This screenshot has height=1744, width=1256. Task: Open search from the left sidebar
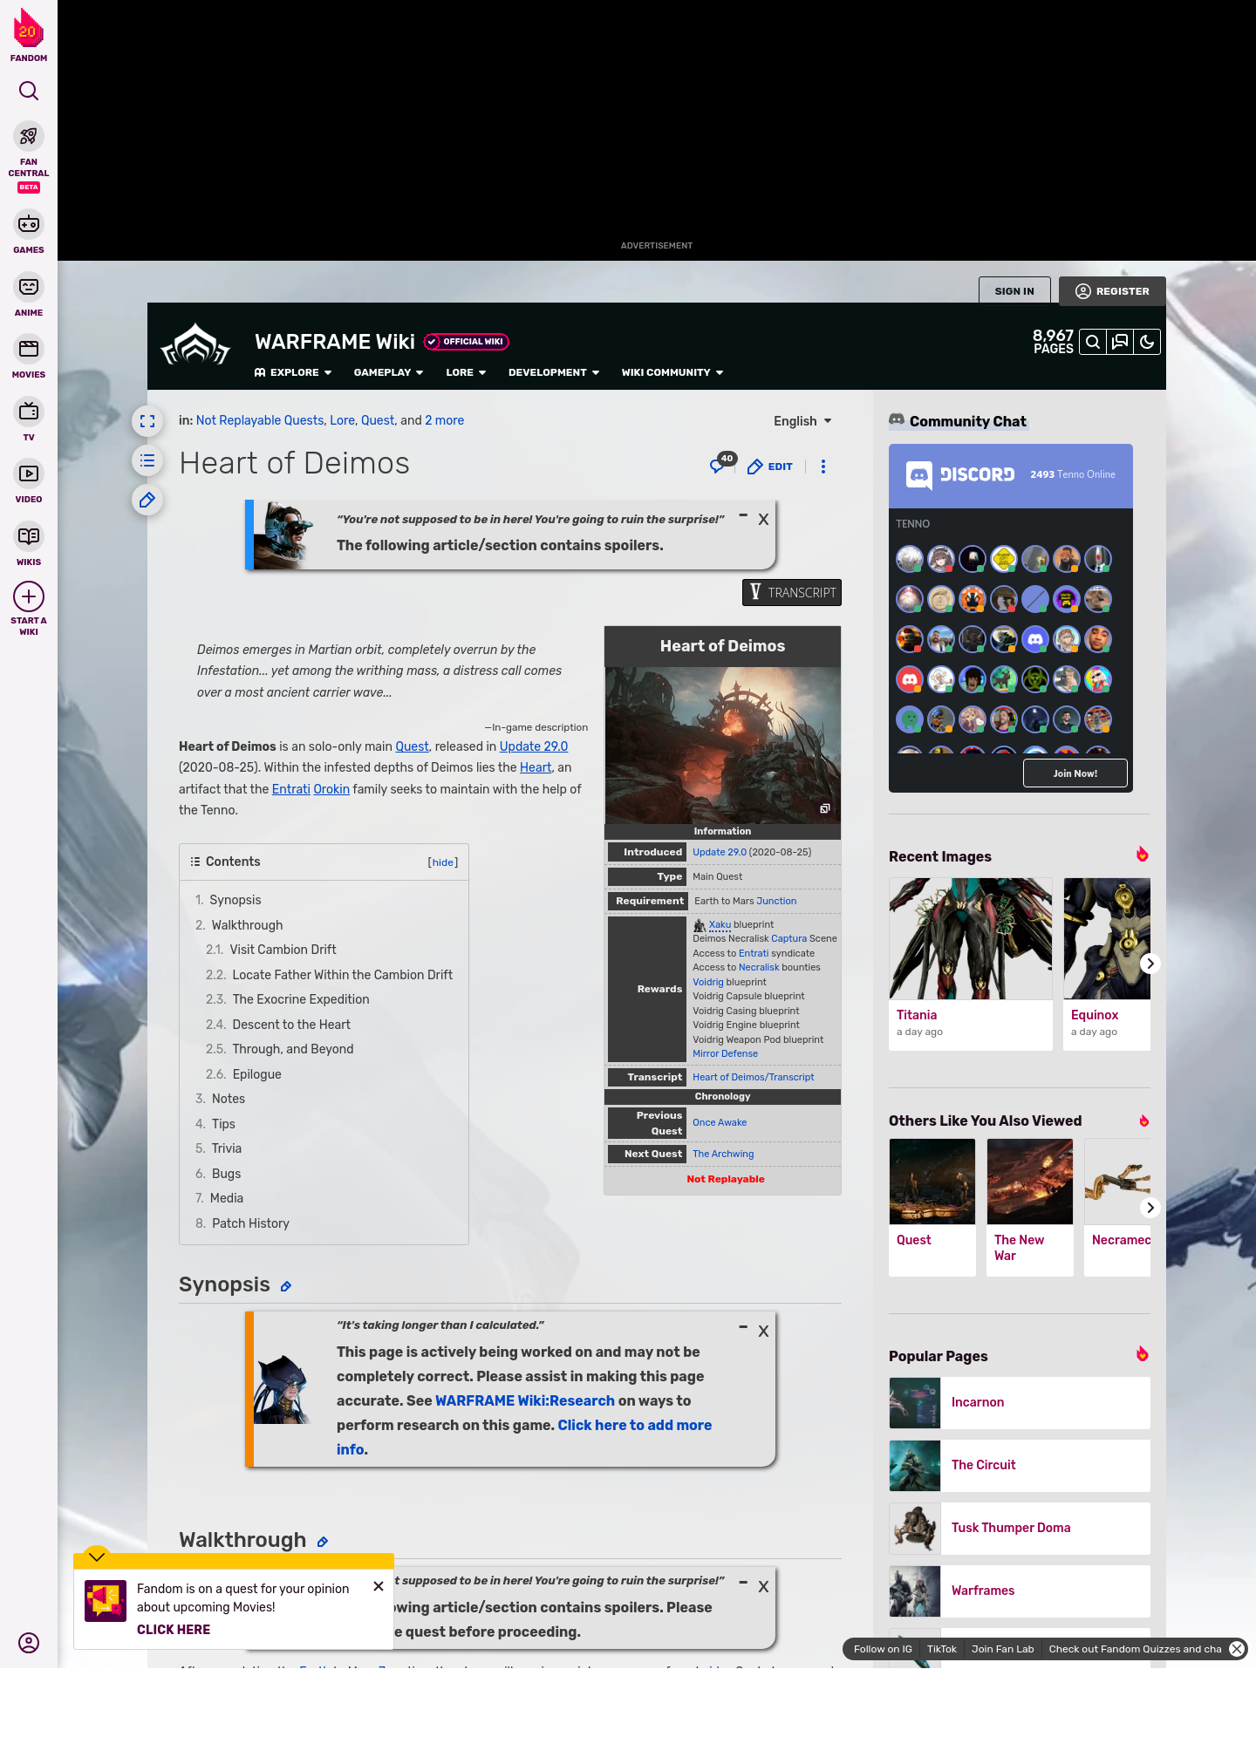(x=29, y=91)
